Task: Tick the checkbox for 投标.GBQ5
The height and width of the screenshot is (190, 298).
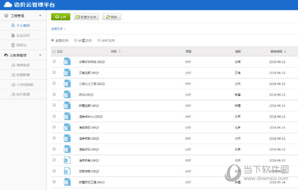Action: pyautogui.click(x=54, y=94)
